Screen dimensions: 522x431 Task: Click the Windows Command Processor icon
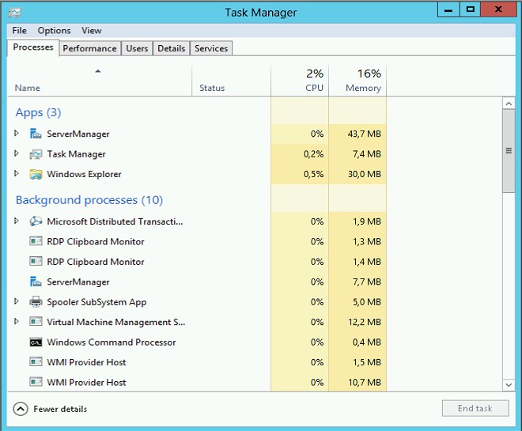click(36, 342)
